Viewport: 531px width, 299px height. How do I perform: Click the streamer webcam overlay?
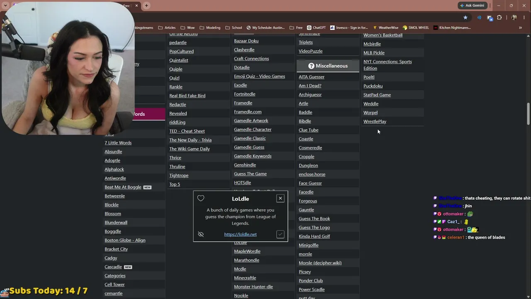tap(67, 69)
